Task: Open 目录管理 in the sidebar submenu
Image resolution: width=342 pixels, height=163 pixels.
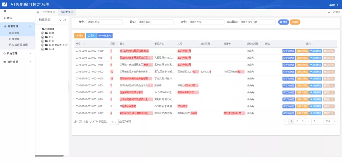Action: pyautogui.click(x=14, y=39)
